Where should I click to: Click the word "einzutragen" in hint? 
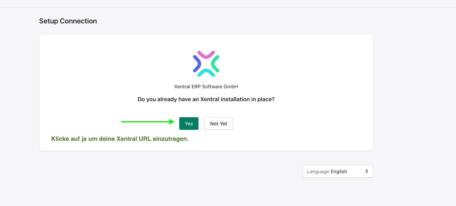170,139
